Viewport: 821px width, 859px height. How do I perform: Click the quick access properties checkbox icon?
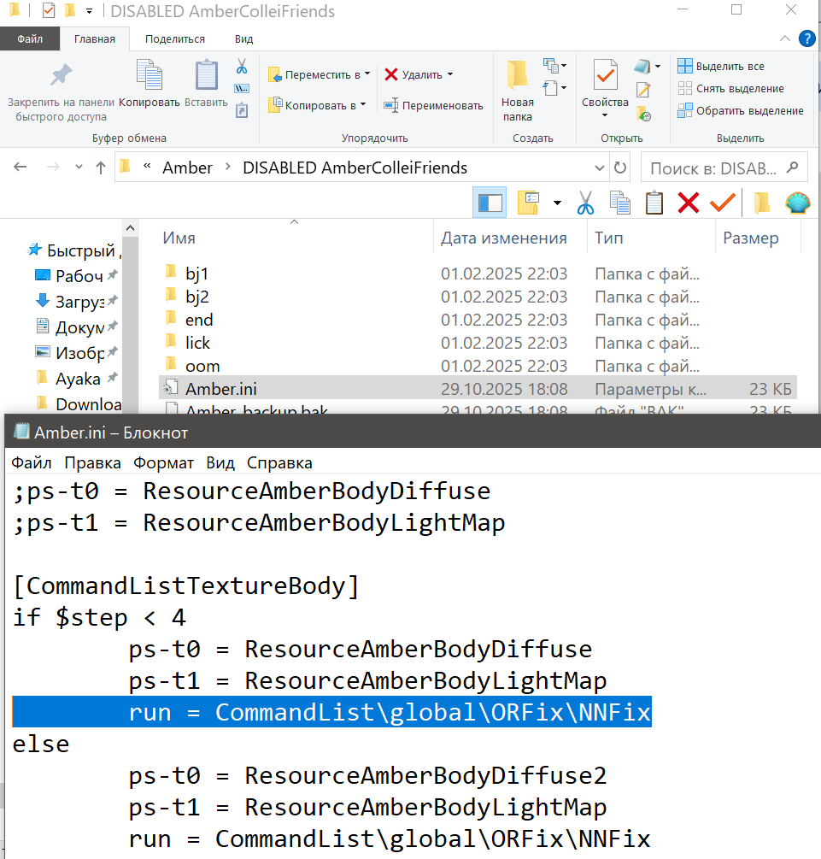pyautogui.click(x=49, y=10)
